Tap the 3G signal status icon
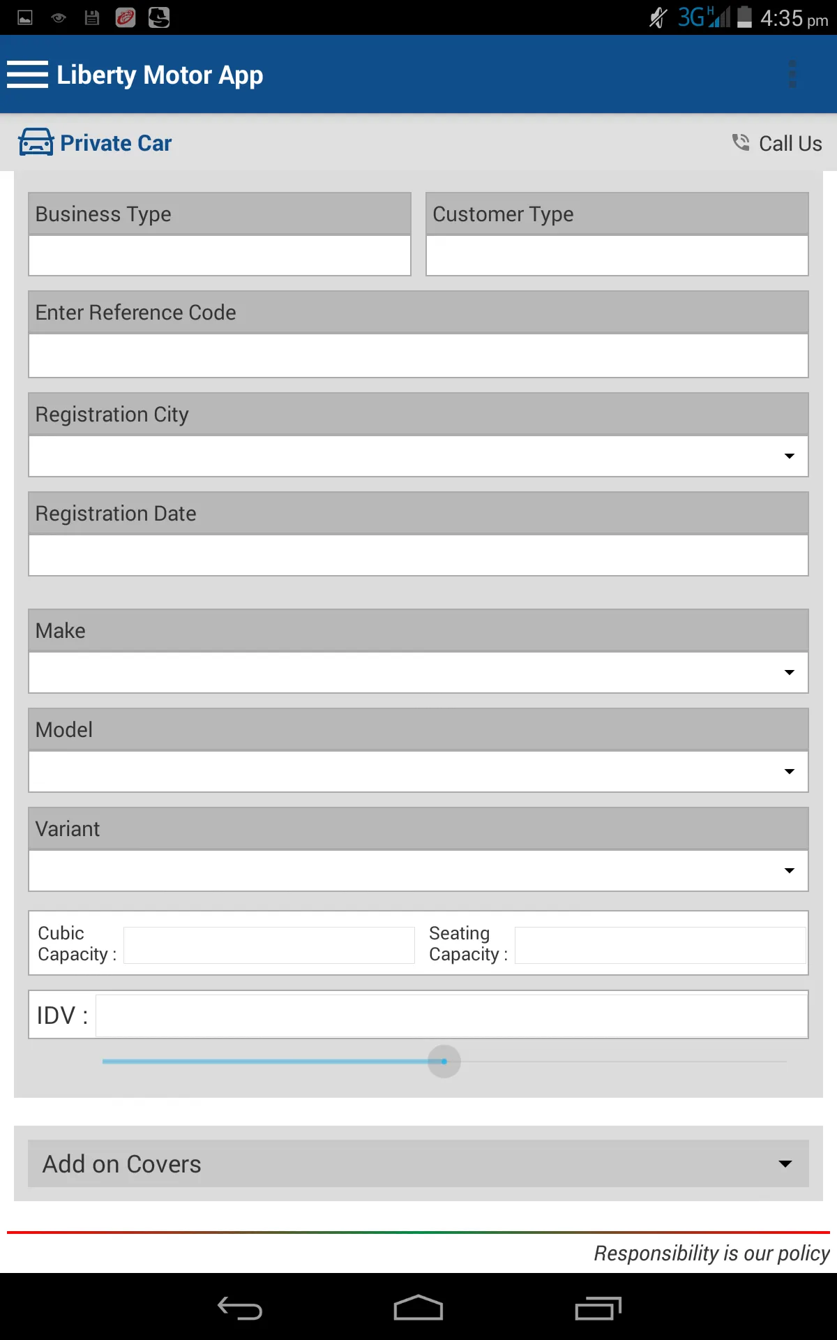The height and width of the screenshot is (1340, 837). pyautogui.click(x=704, y=17)
